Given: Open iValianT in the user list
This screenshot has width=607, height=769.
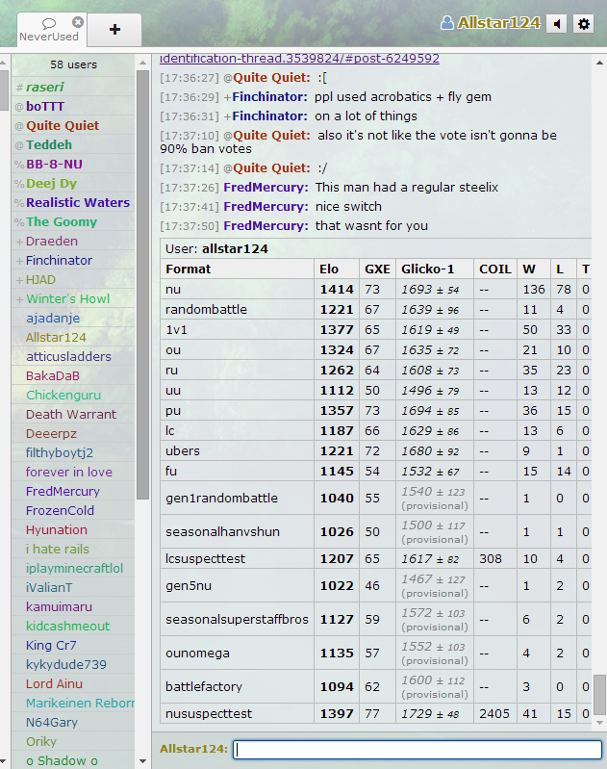Looking at the screenshot, I should [x=73, y=587].
